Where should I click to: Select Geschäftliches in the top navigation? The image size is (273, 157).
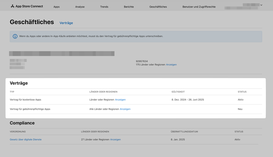(158, 7)
